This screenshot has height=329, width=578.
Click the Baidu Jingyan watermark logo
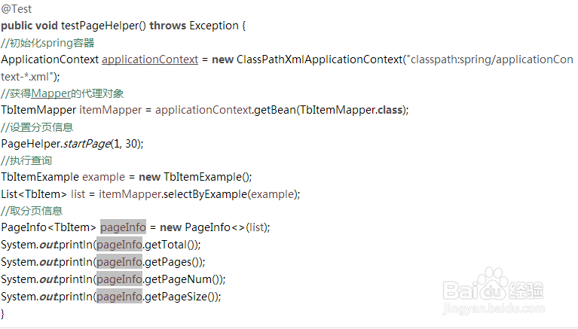tap(493, 285)
